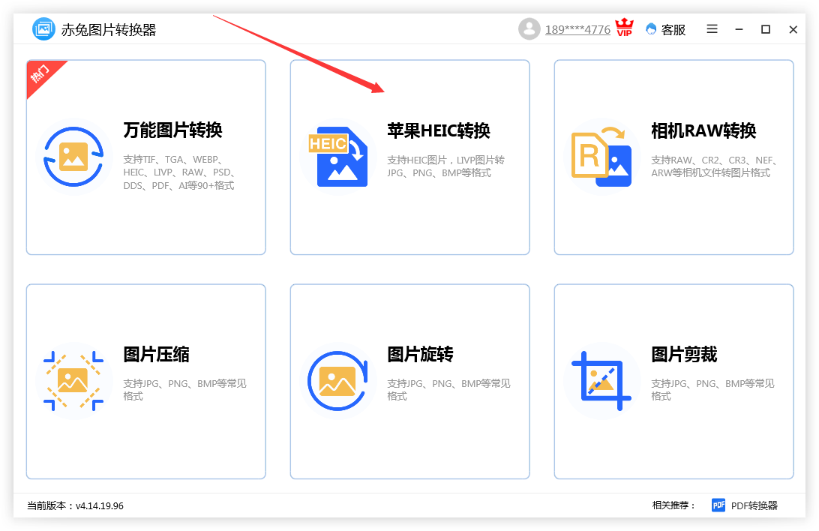
Task: Open 万能图片转换 title
Action: tap(173, 130)
